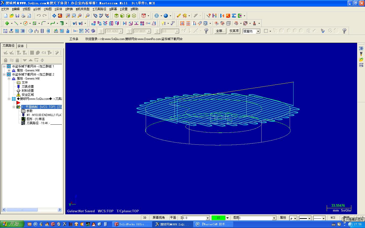Click the 仅某项 button
Viewport: 365px width, 228px height.
pos(234,31)
